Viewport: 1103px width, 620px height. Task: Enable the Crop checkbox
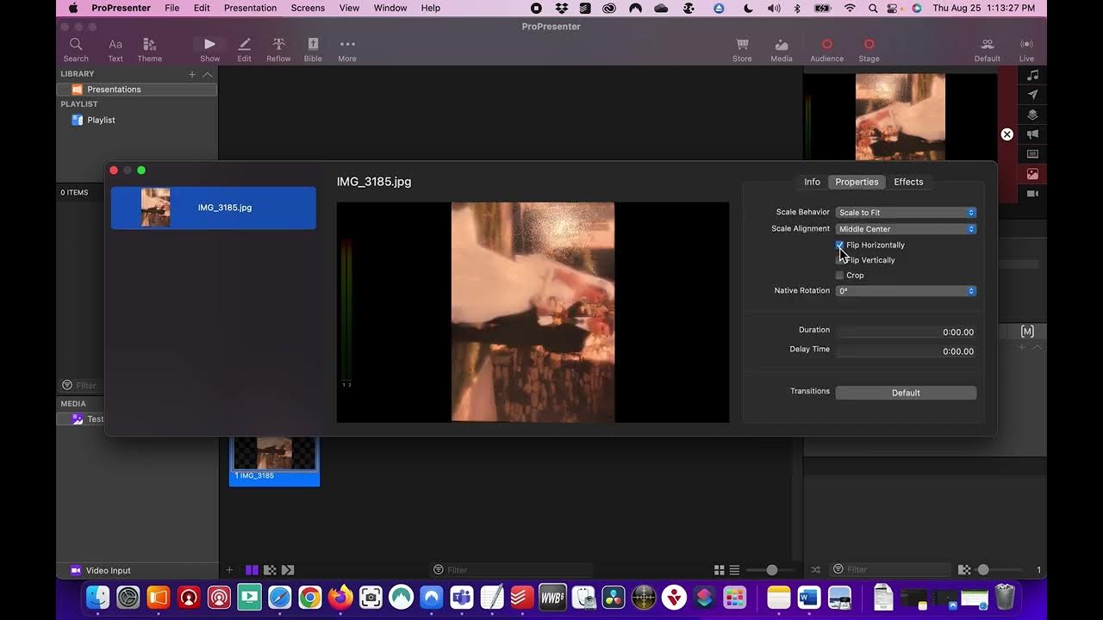click(839, 276)
